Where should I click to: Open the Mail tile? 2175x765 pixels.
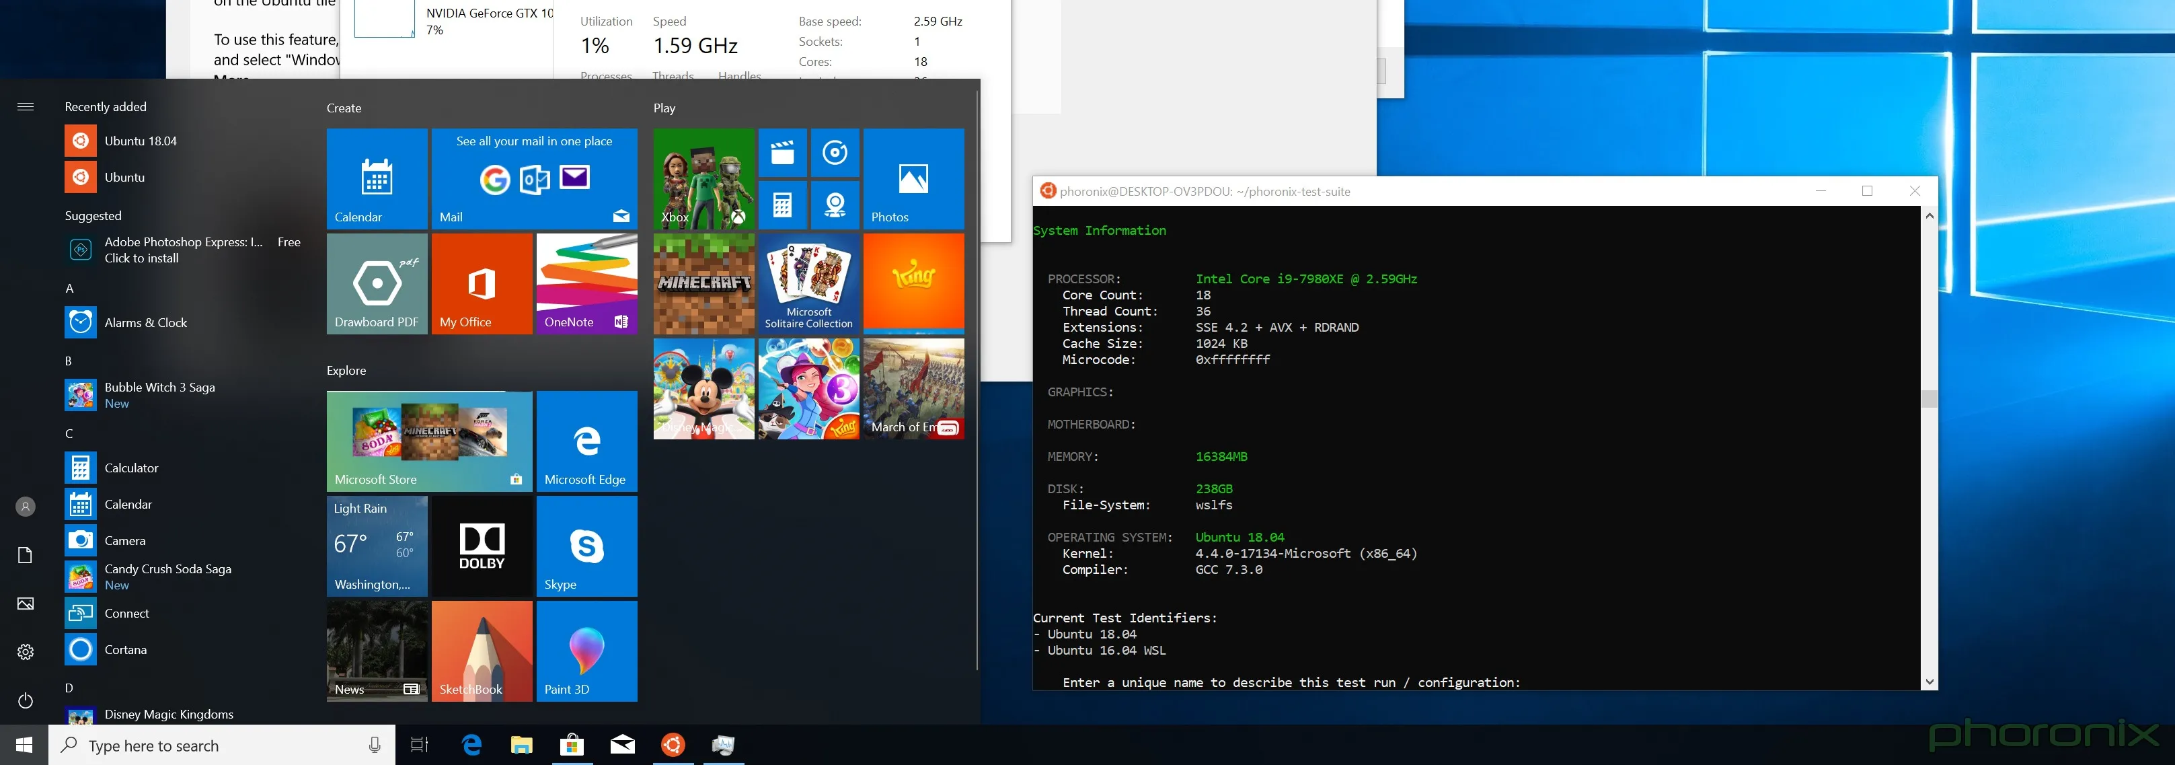[535, 178]
